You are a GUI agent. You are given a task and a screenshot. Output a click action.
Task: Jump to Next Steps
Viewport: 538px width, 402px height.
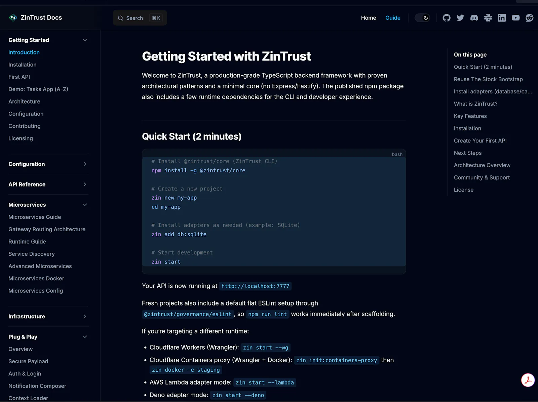pos(468,153)
